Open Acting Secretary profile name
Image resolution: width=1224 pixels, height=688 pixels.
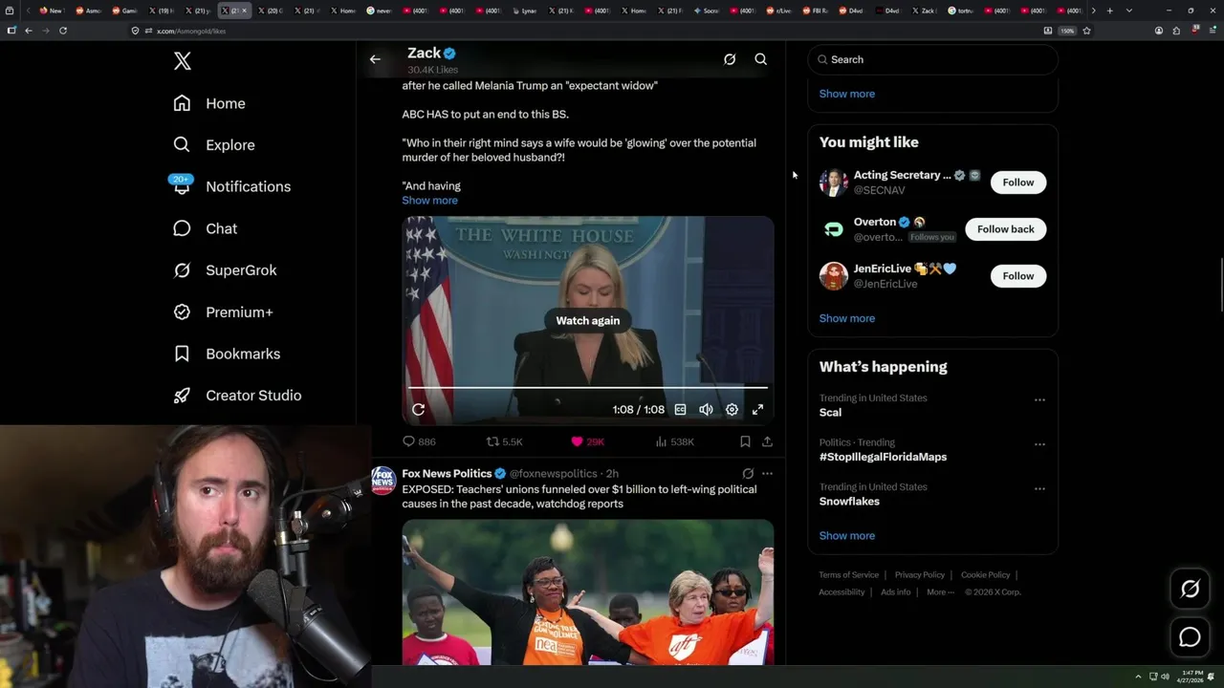[902, 175]
